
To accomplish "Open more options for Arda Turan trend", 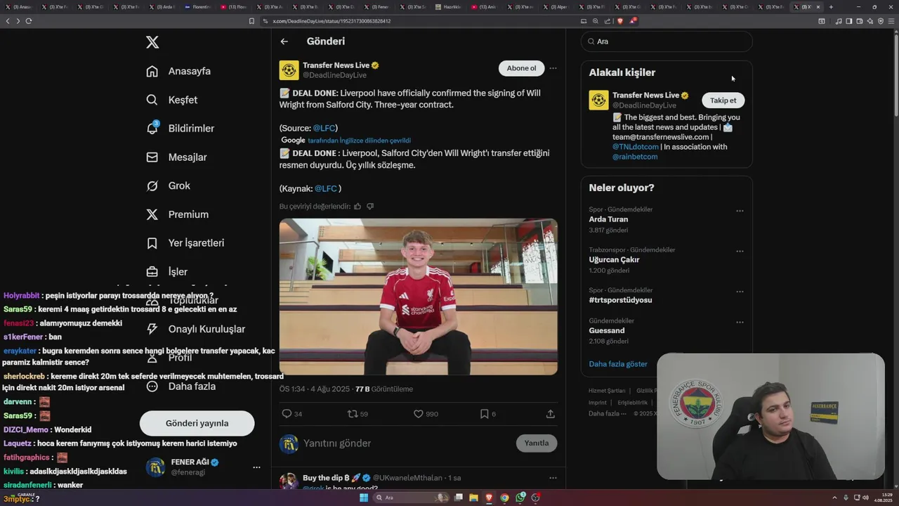I will point(740,211).
